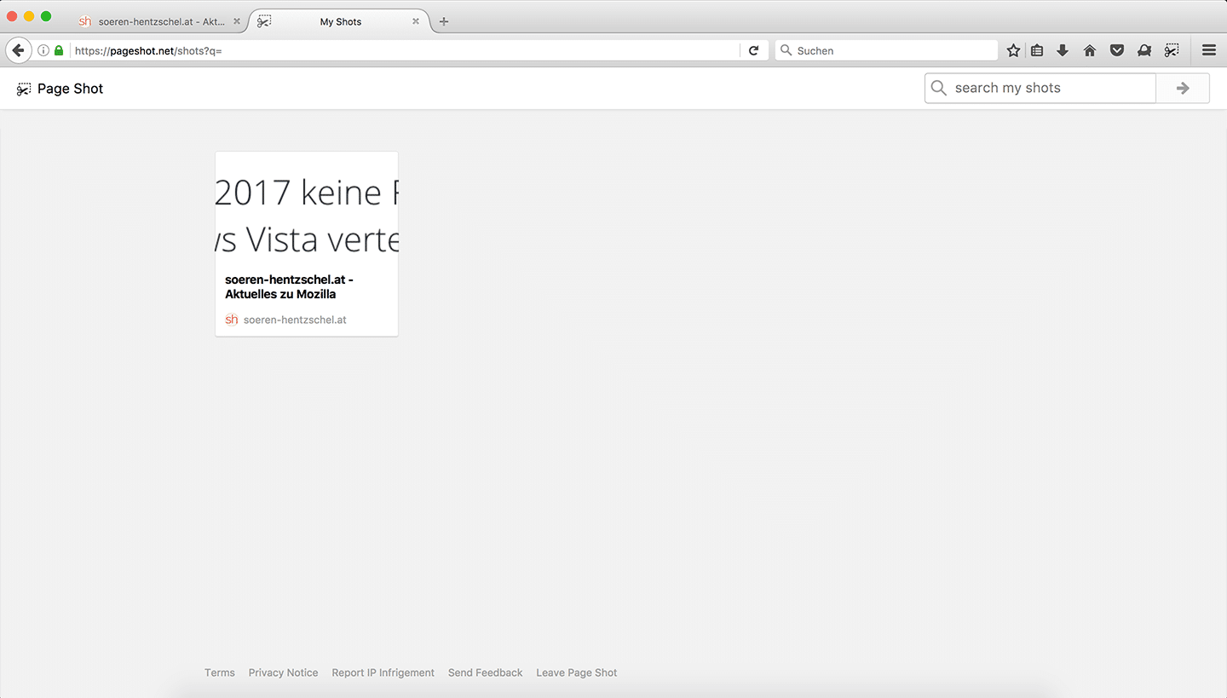The width and height of the screenshot is (1227, 698).
Task: Click the green macOS zoom window button
Action: (46, 16)
